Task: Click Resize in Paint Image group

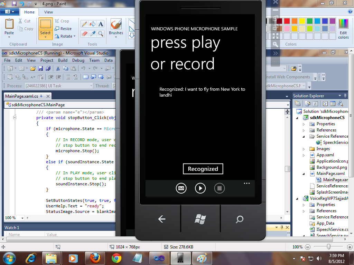Action: 63,29
